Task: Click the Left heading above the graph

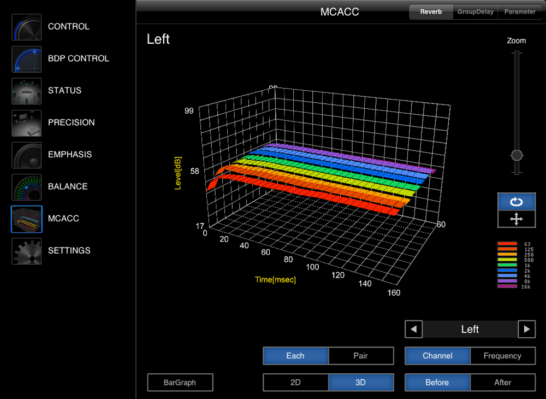Action: pos(158,39)
